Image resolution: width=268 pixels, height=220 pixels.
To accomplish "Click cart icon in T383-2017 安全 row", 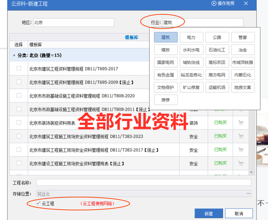I will (241, 150).
